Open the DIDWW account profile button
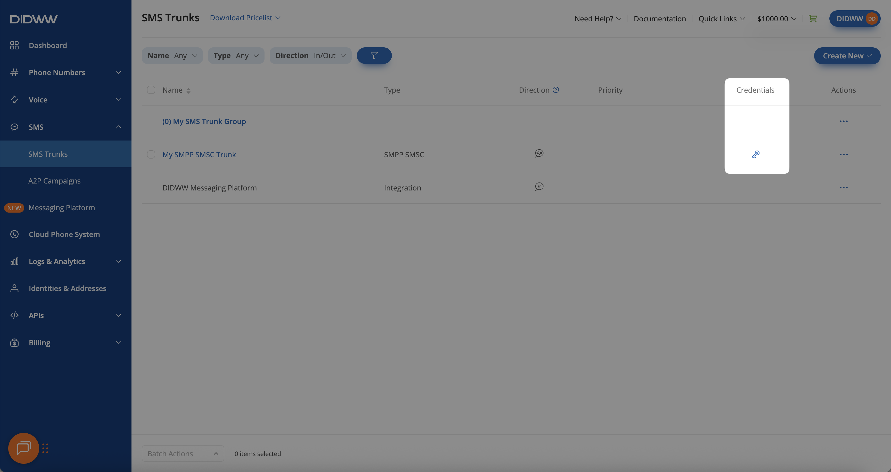The height and width of the screenshot is (472, 891). pyautogui.click(x=855, y=19)
